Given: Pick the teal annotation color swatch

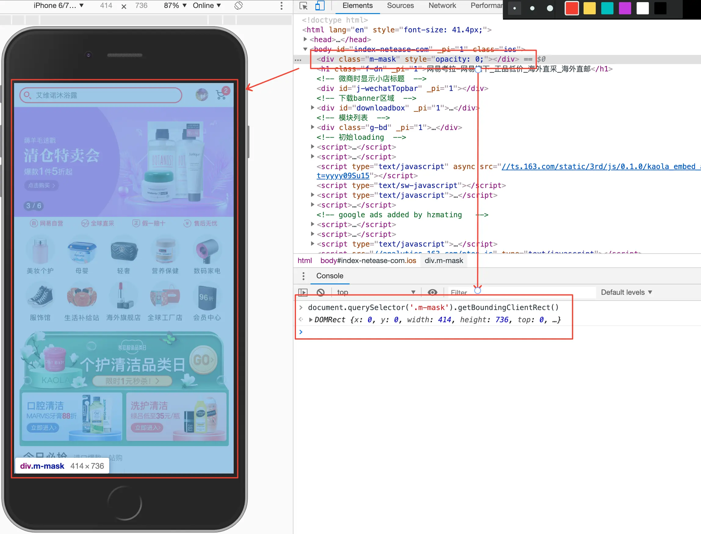Looking at the screenshot, I should [607, 9].
